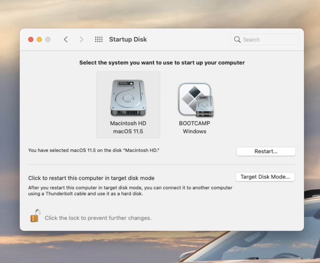Image resolution: width=320 pixels, height=263 pixels.
Task: Click the "Startup Disk" window title
Action: 128,39
